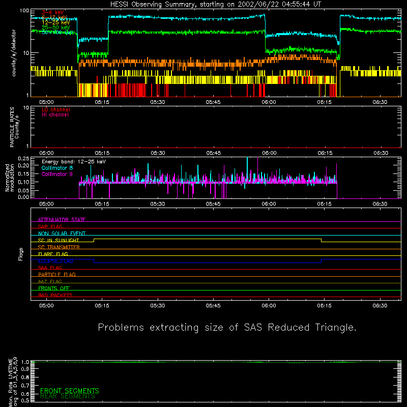Select the 'ATTENUATOR STATE' flag label

pyautogui.click(x=62, y=220)
